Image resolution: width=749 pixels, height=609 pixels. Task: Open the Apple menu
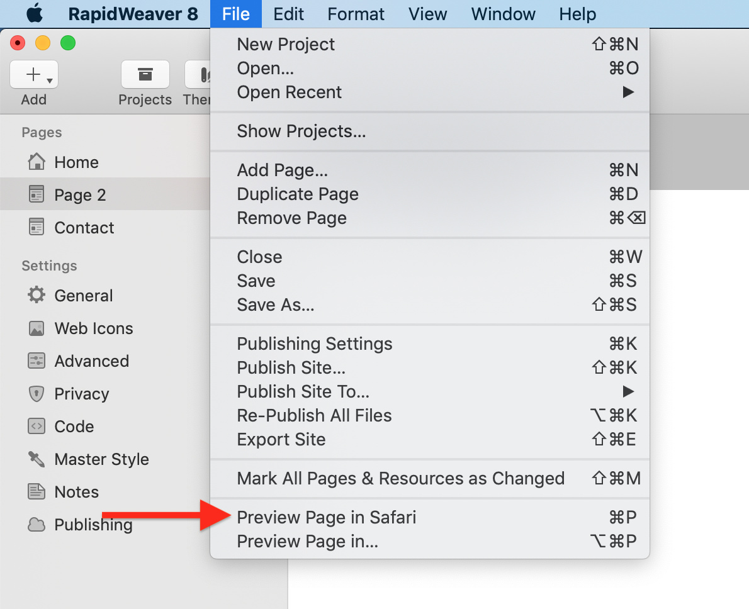click(x=35, y=14)
